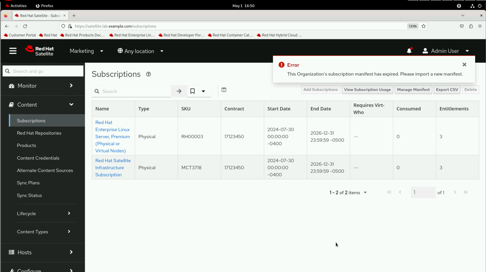The height and width of the screenshot is (272, 486).
Task: Click Export CSV
Action: pyautogui.click(x=447, y=90)
